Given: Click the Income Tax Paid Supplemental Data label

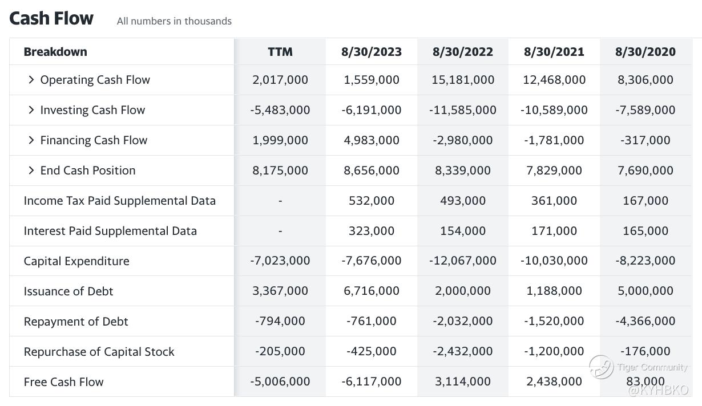Looking at the screenshot, I should (120, 201).
